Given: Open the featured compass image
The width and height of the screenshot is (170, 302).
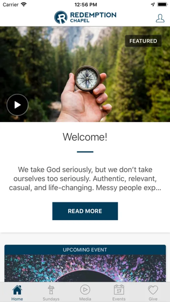Looking at the screenshot, I should click(85, 74).
